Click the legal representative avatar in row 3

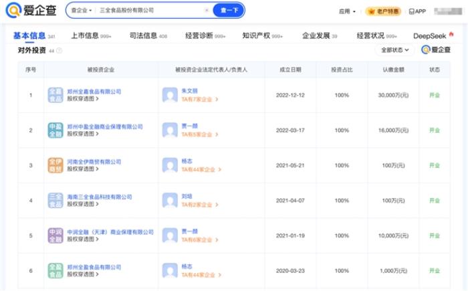[170, 165]
